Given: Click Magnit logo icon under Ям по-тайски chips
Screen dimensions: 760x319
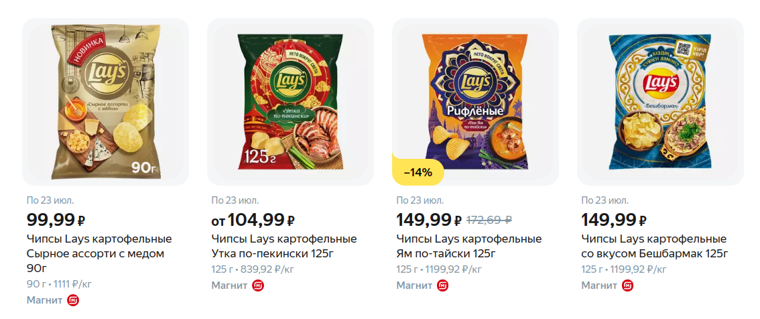Looking at the screenshot, I should click(x=443, y=285).
